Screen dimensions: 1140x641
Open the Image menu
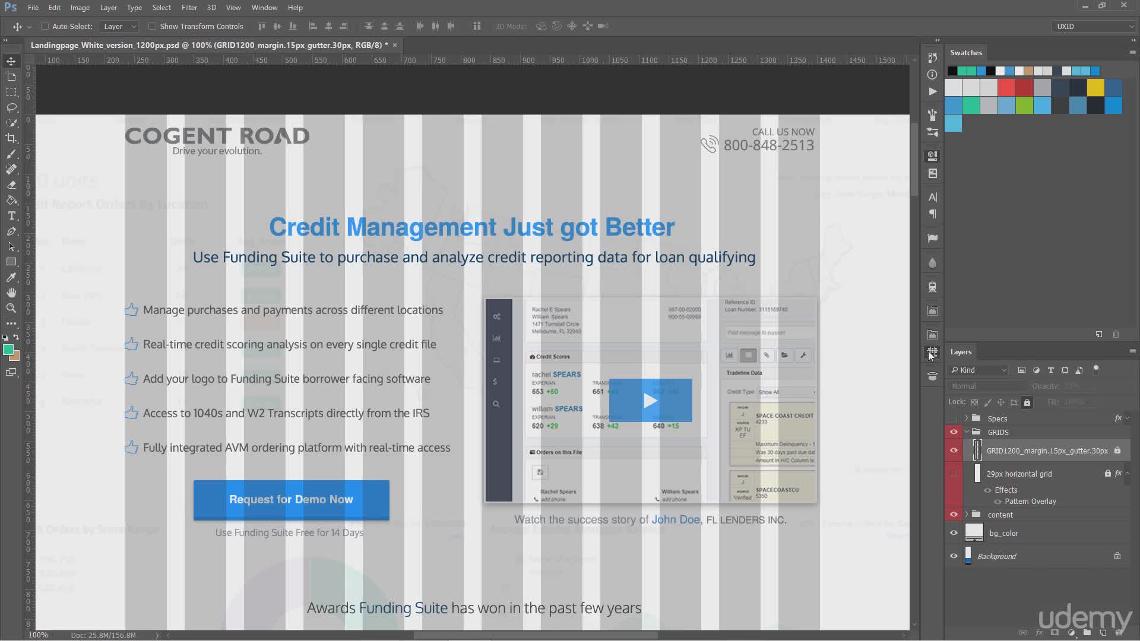[x=80, y=8]
